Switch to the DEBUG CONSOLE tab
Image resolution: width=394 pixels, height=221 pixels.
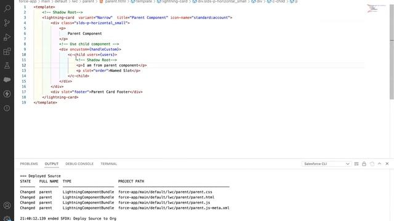pos(79,164)
